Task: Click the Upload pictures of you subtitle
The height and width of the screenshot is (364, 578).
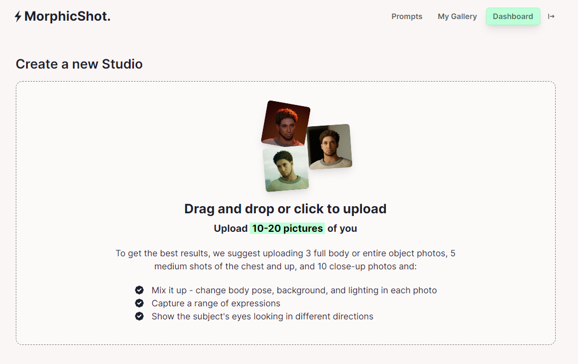Action: [x=285, y=229]
